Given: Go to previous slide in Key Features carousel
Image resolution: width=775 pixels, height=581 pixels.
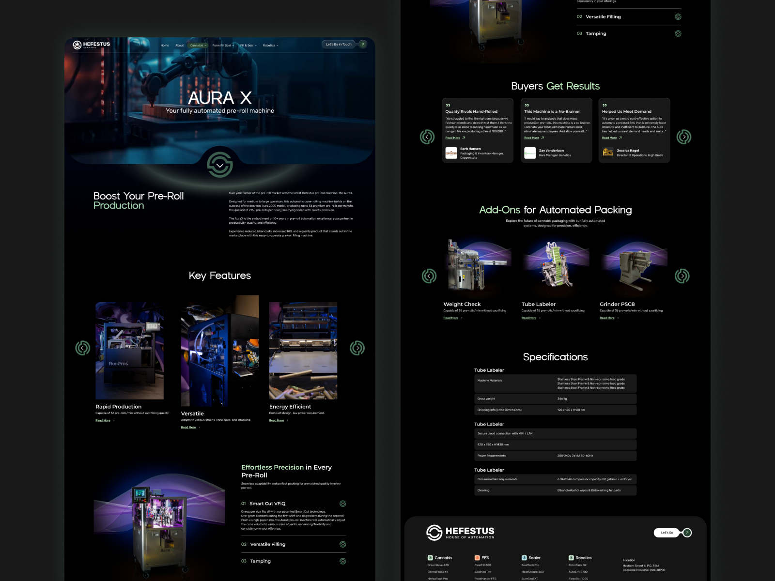Looking at the screenshot, I should (x=82, y=348).
